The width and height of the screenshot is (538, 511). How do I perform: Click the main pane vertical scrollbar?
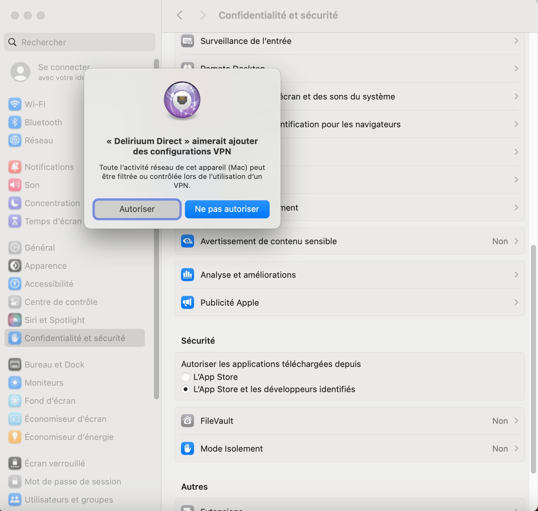(x=533, y=359)
